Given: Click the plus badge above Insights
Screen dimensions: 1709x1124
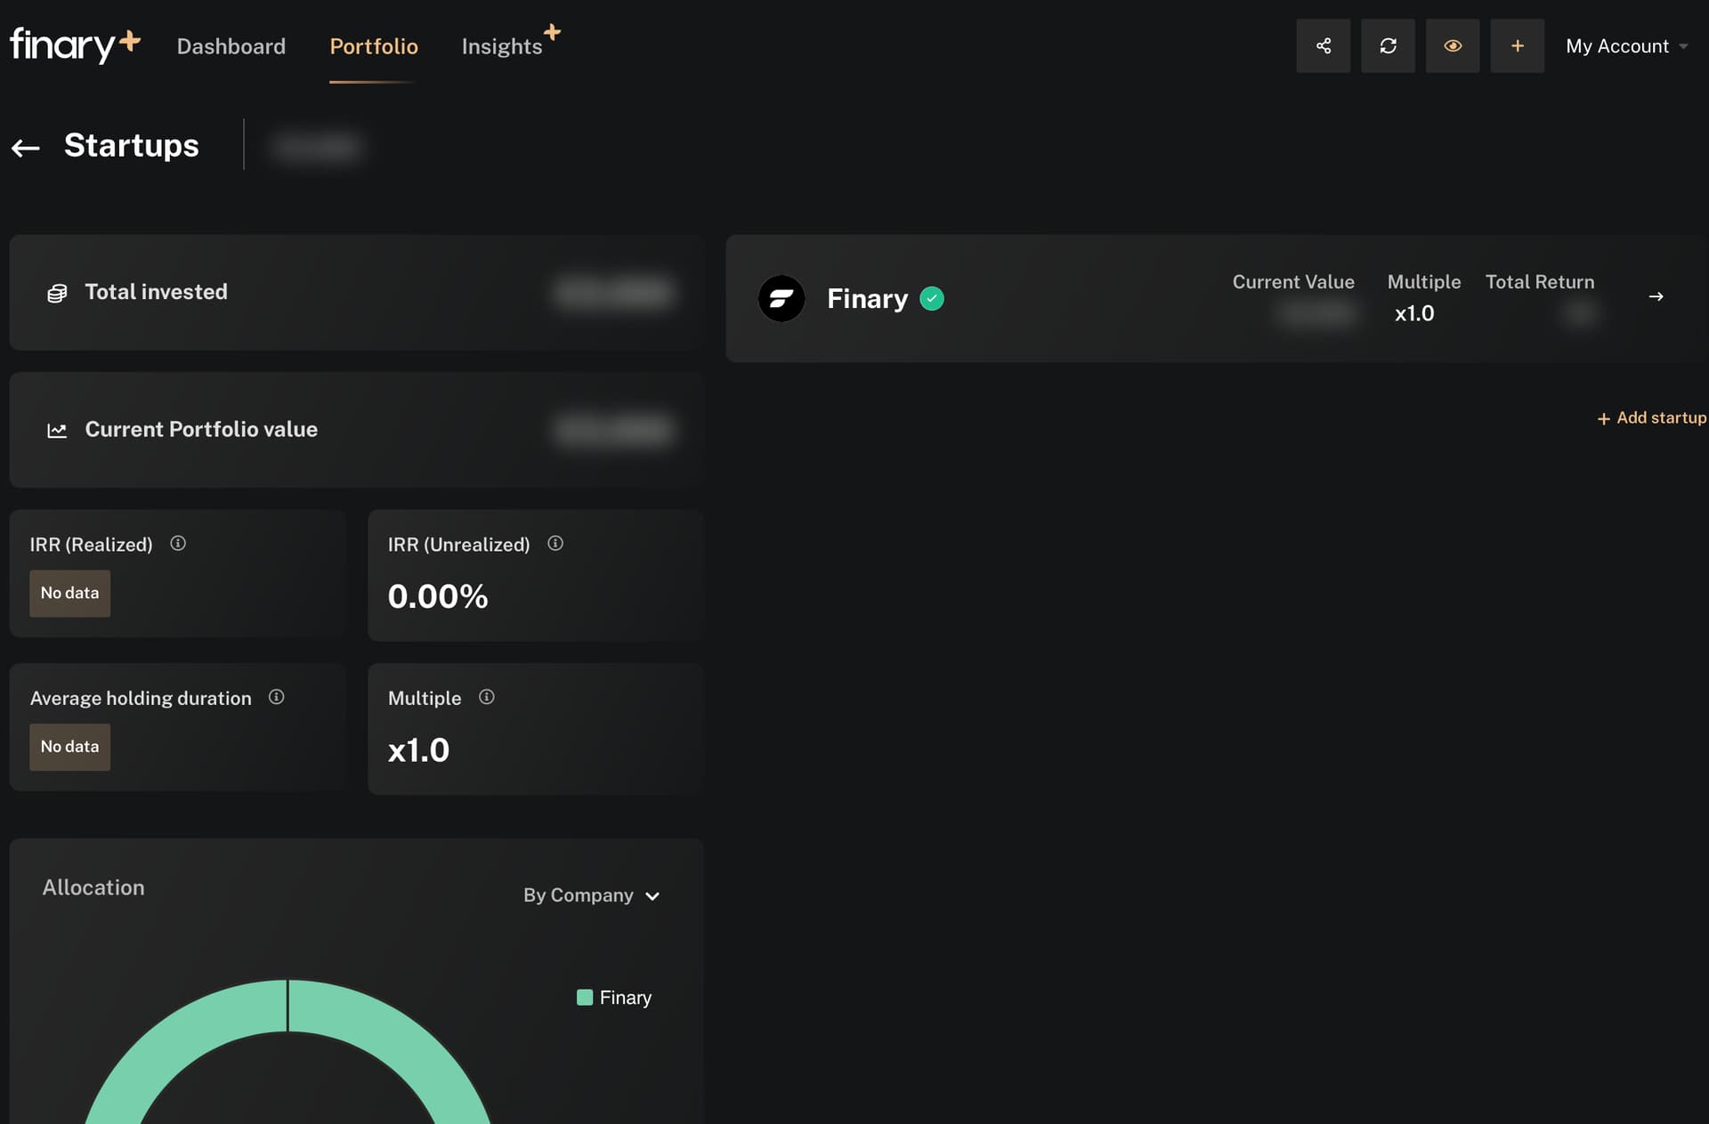Looking at the screenshot, I should point(552,32).
